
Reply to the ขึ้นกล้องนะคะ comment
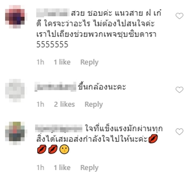coord(94,104)
